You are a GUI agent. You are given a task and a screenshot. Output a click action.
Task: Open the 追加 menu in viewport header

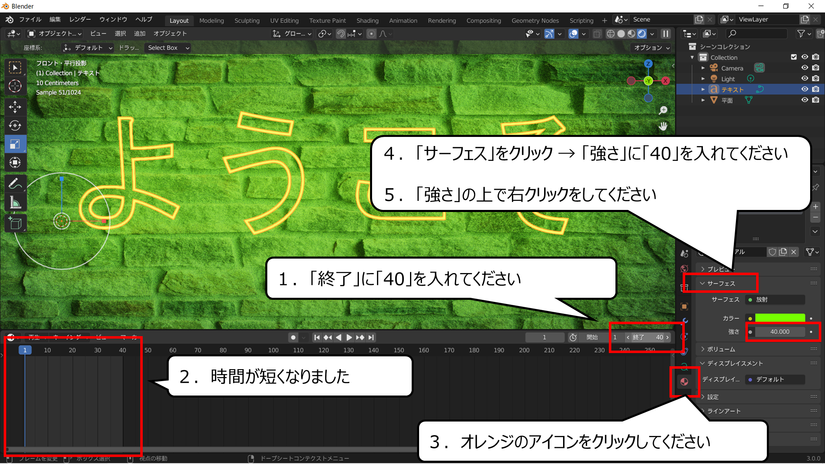139,34
